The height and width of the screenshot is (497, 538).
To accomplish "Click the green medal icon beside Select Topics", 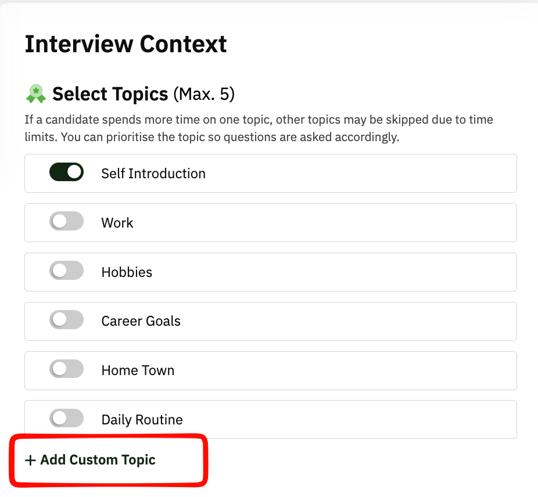I will [36, 94].
